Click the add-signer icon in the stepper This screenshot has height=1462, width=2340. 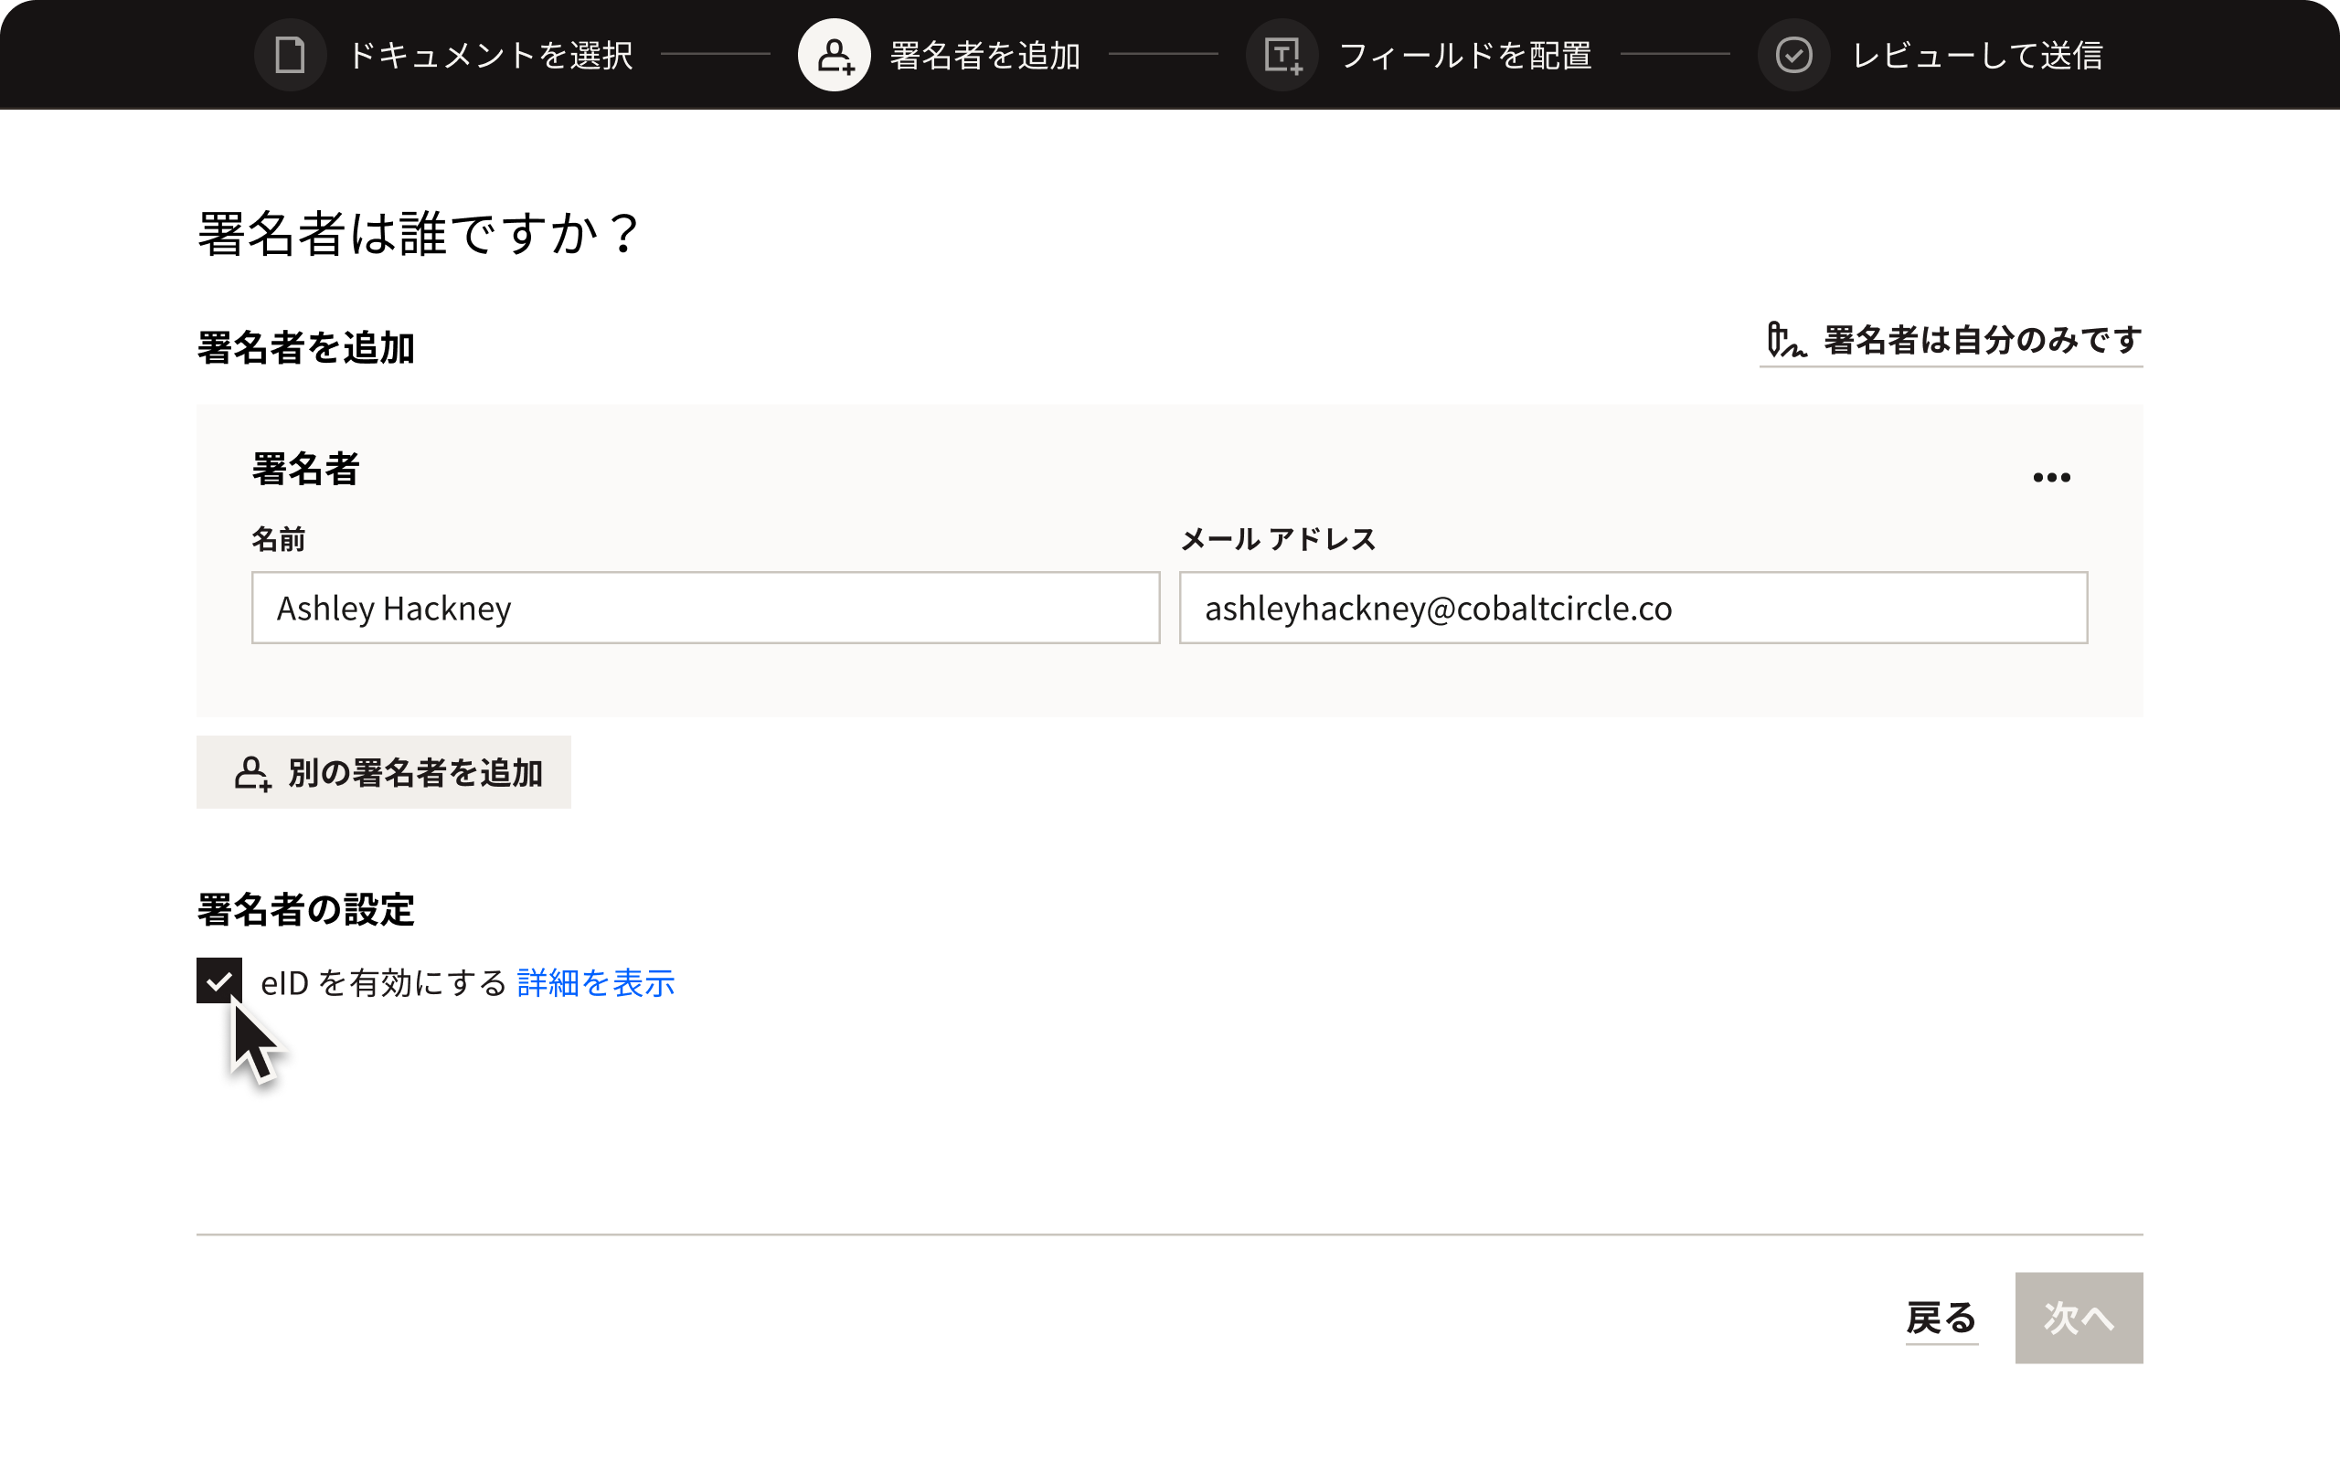(834, 55)
